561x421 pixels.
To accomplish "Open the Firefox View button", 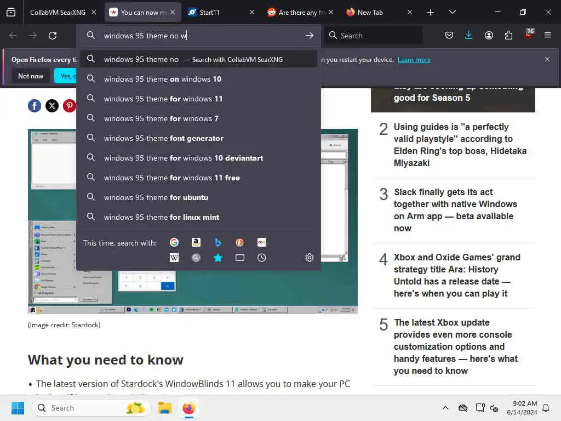I will 11,12.
